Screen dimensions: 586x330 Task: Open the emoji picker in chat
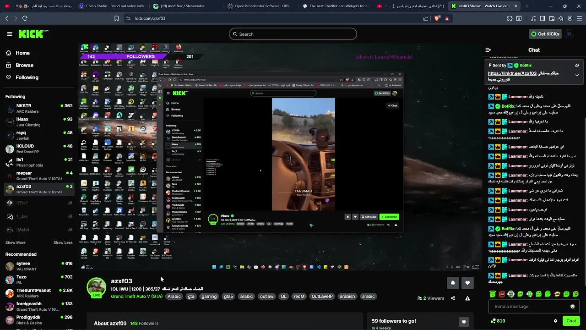point(572,307)
